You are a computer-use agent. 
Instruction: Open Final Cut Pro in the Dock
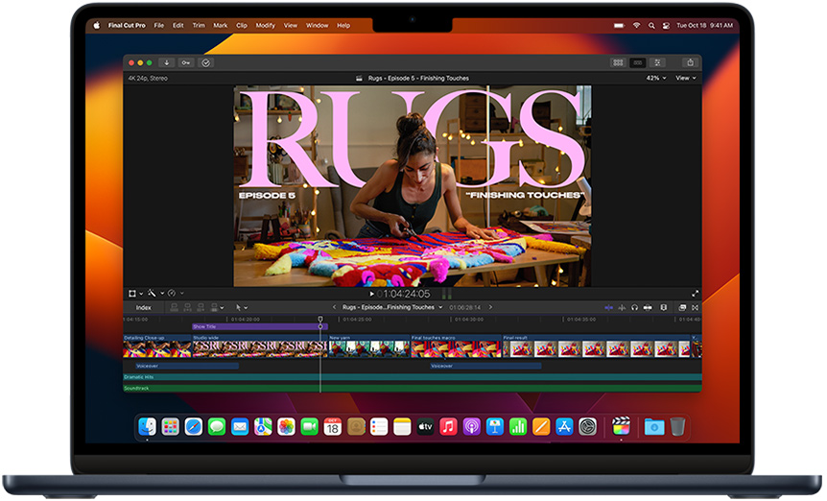tap(621, 426)
